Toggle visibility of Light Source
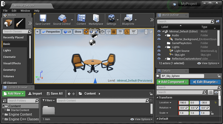 (159, 51)
